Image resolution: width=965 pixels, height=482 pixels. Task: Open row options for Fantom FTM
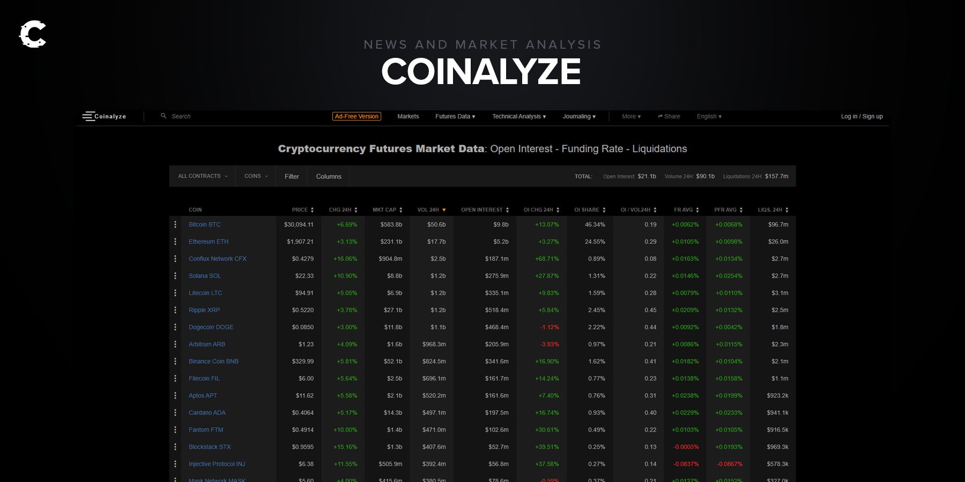pos(175,430)
